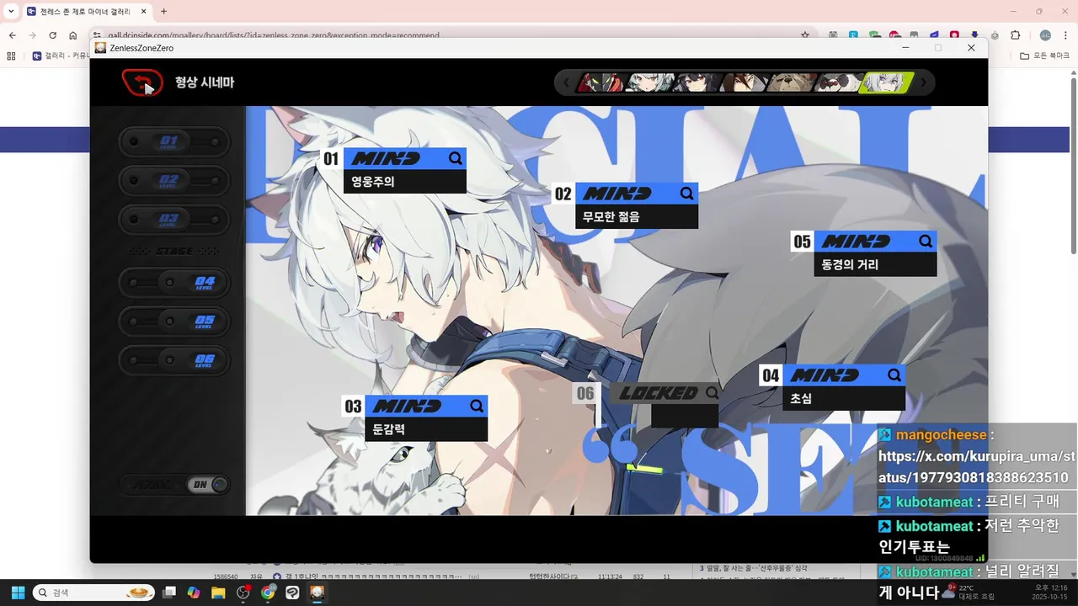The image size is (1078, 606).
Task: Go to next characters with right arrow
Action: click(924, 82)
